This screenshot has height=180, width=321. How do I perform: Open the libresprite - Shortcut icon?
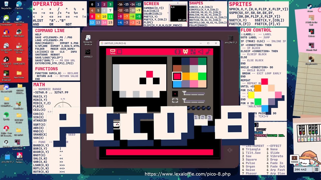coord(88,40)
